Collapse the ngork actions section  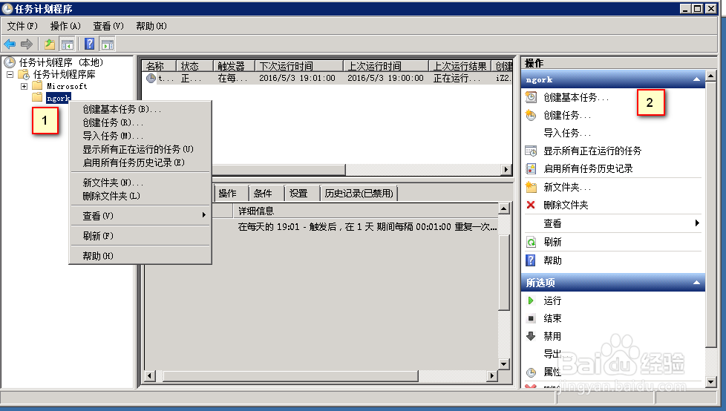[x=696, y=79]
